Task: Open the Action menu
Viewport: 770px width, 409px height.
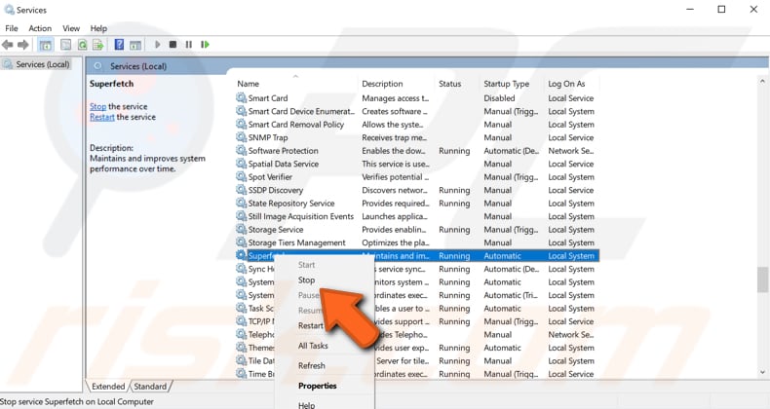Action: pos(40,28)
